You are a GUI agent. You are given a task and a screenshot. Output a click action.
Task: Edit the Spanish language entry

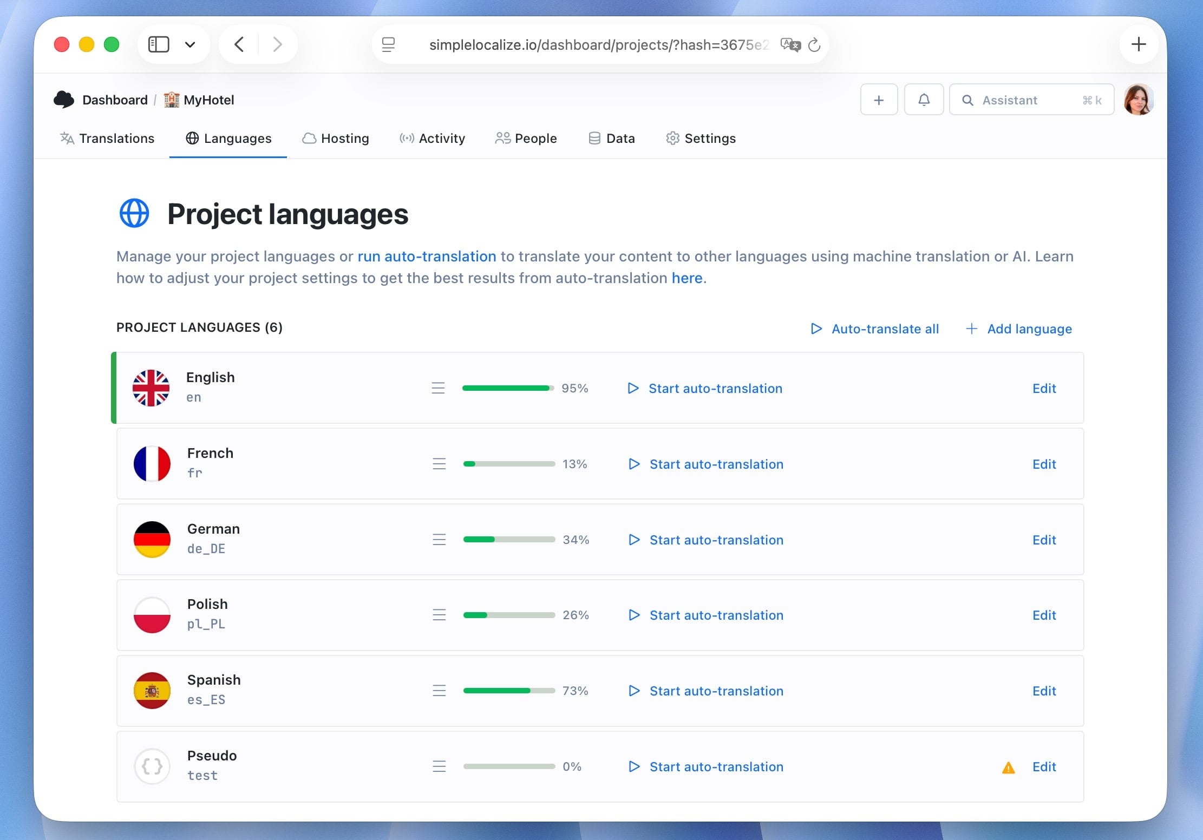1044,691
